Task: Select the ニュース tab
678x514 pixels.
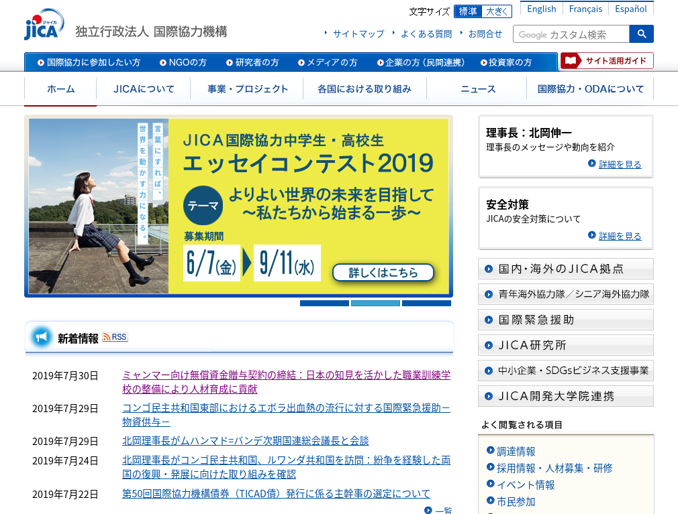Action: pos(477,89)
